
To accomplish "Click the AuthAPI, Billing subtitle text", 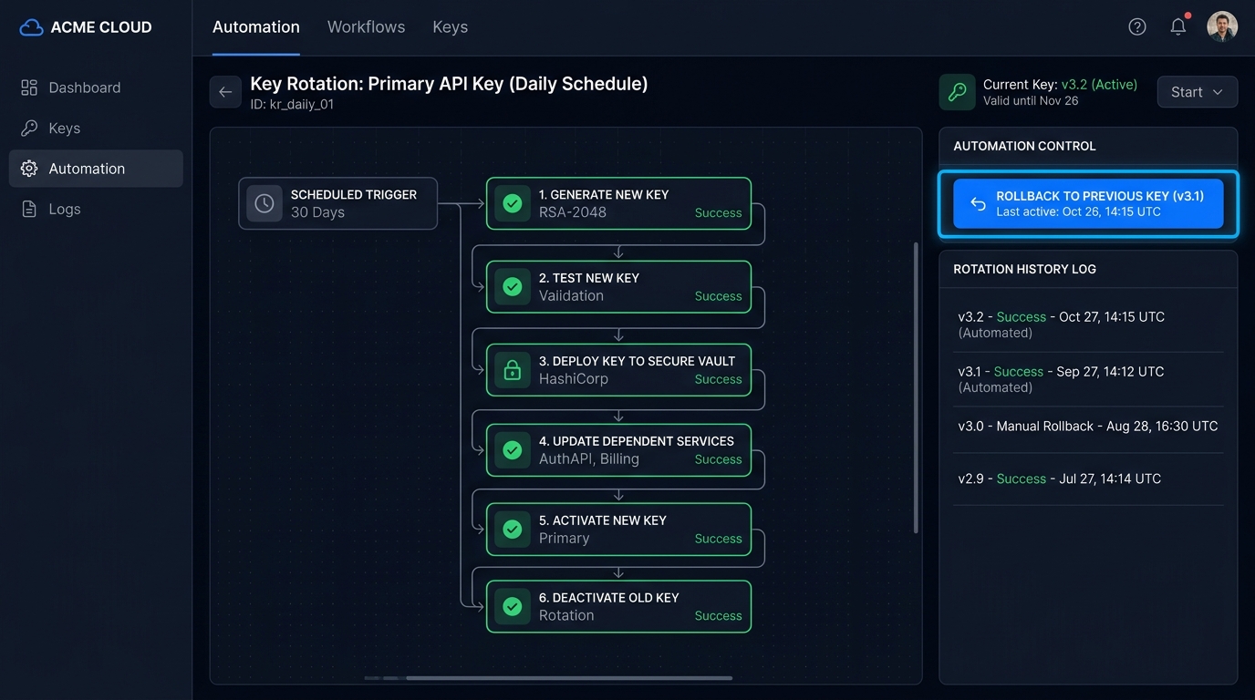I will [x=589, y=458].
